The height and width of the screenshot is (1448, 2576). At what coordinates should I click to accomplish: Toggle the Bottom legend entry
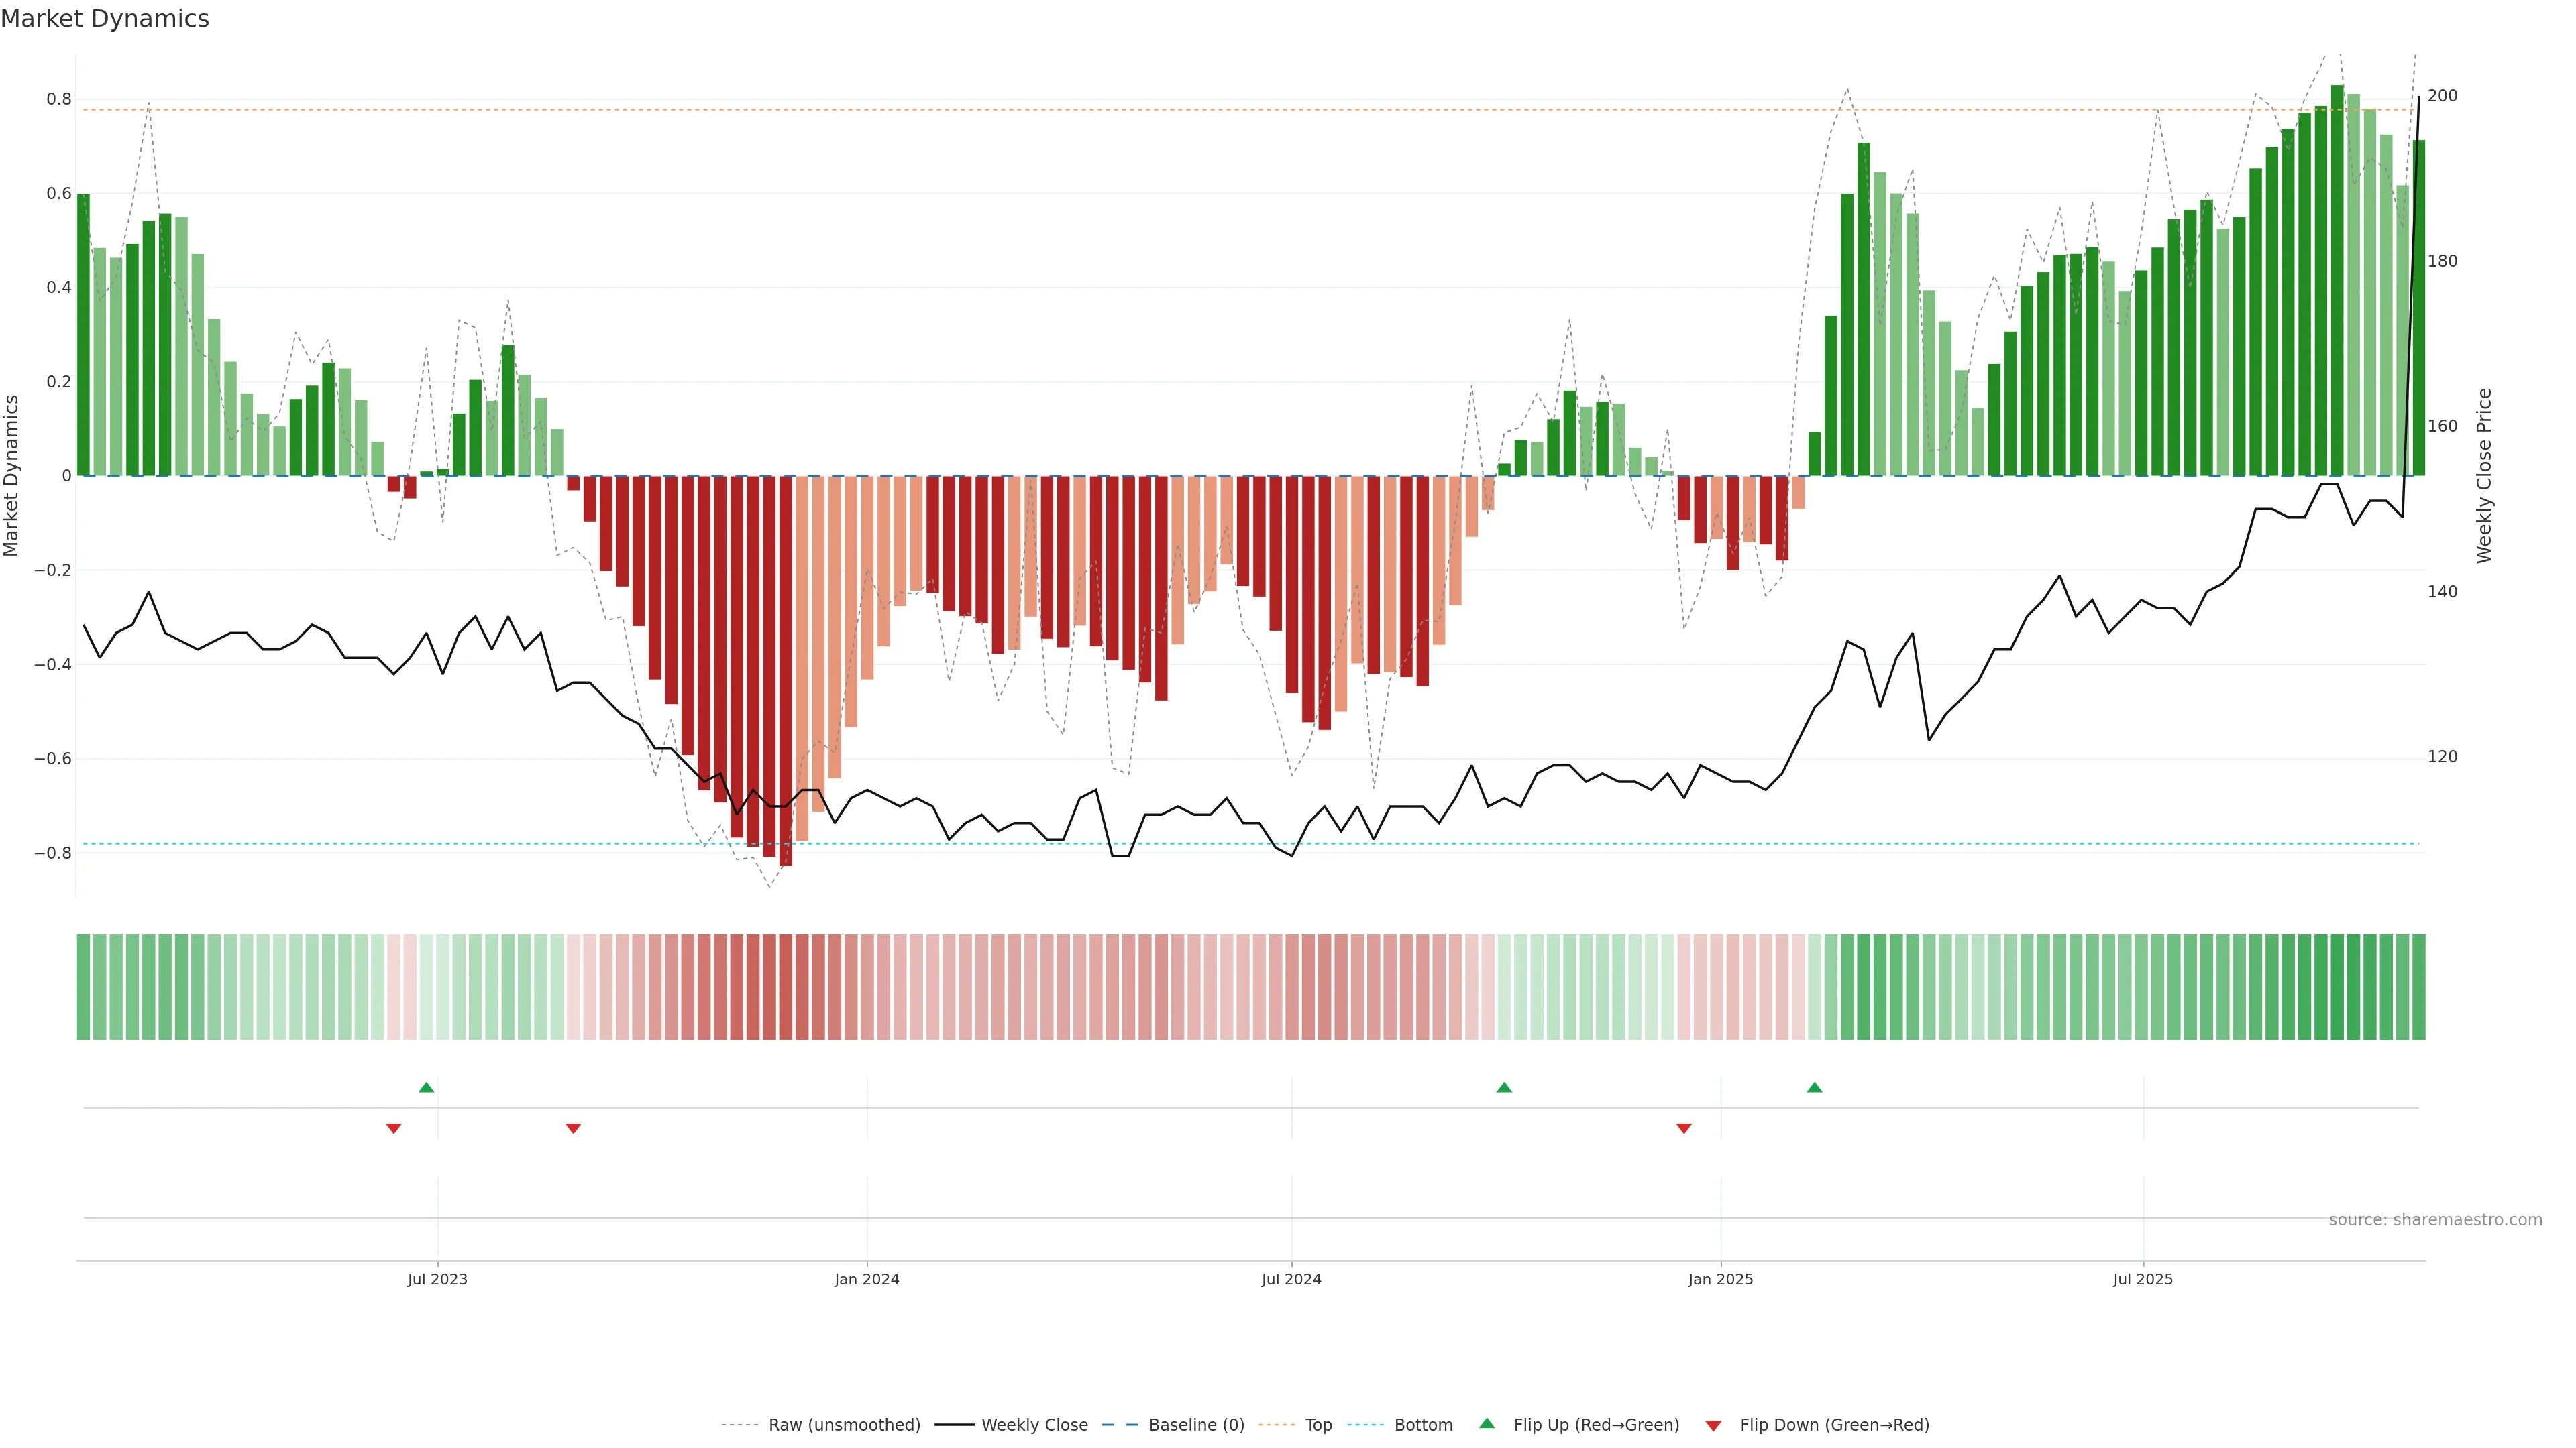1423,1425
